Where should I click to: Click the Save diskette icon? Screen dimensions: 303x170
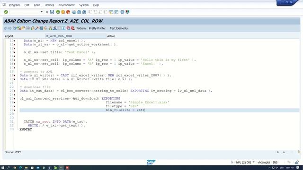(52, 12)
